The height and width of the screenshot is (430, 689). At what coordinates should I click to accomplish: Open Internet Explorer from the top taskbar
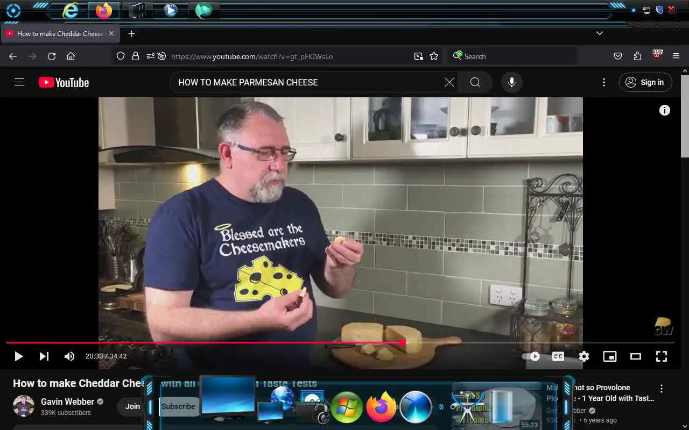click(x=71, y=10)
